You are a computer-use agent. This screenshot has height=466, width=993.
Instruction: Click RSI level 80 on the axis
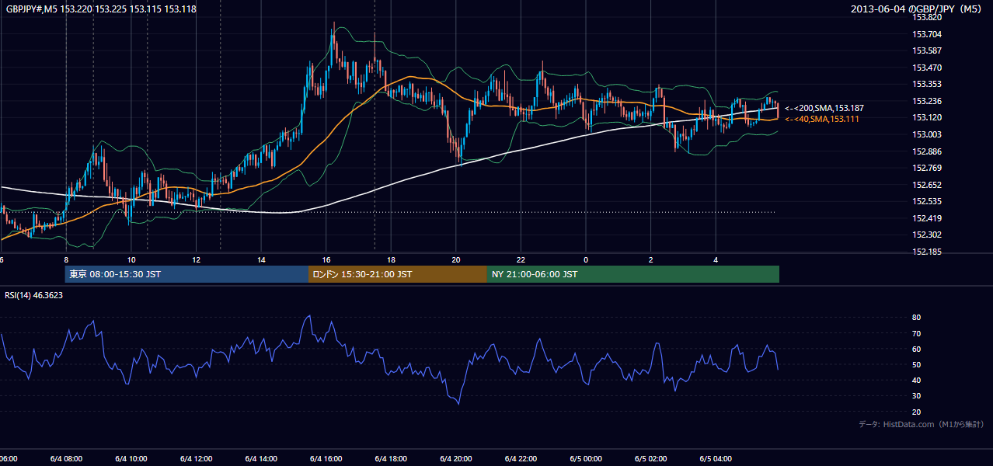[x=916, y=318]
